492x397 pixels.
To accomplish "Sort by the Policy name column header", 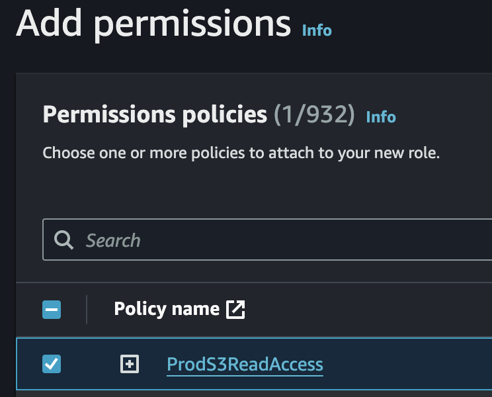I will point(167,309).
